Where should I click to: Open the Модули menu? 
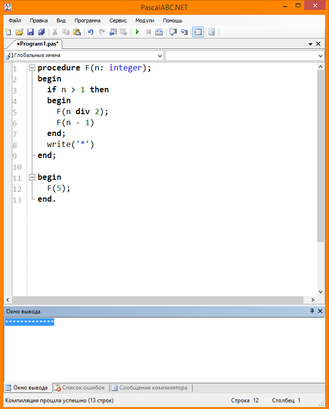(145, 20)
